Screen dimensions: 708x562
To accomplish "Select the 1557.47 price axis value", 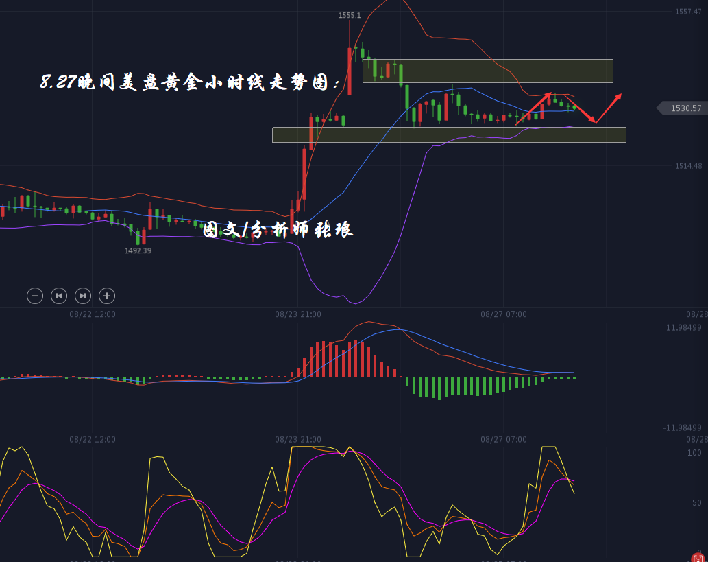I will click(688, 12).
